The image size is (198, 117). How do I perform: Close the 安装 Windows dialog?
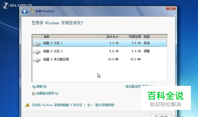click(x=171, y=8)
